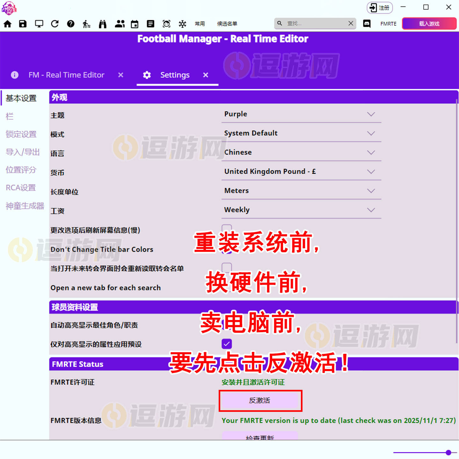Screen dimensions: 459x459
Task: Click the 检查更新 check update button
Action: point(260,436)
